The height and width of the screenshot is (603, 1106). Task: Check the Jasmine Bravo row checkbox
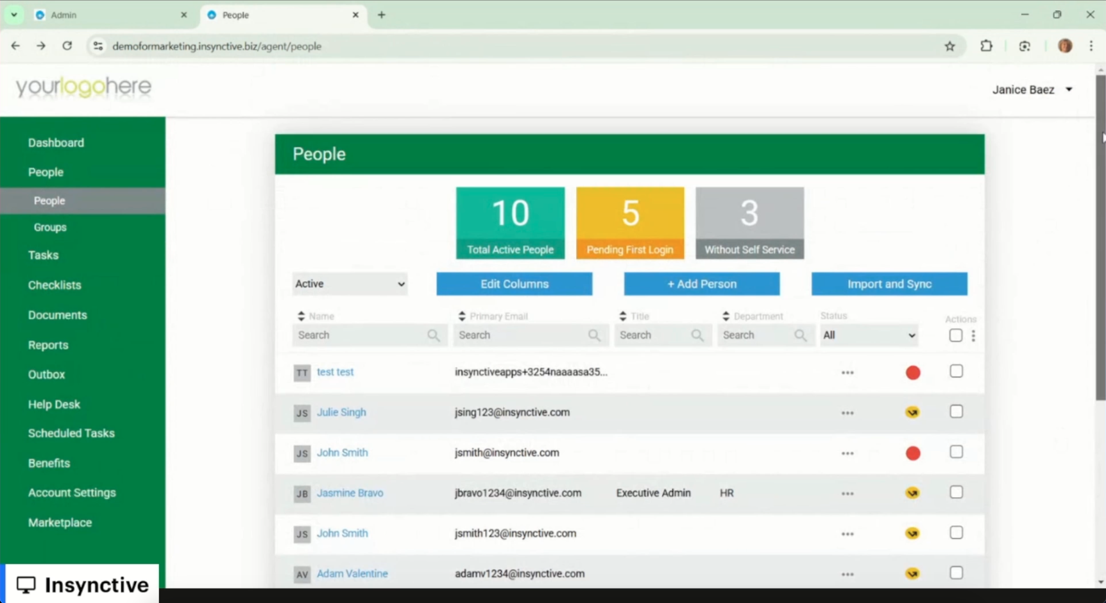pyautogui.click(x=956, y=493)
